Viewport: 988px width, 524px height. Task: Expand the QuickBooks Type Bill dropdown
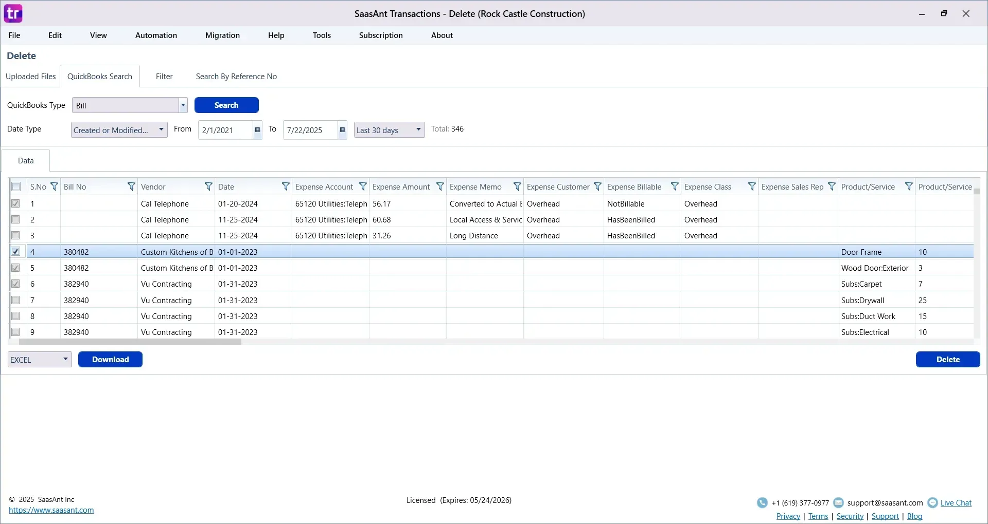(183, 105)
